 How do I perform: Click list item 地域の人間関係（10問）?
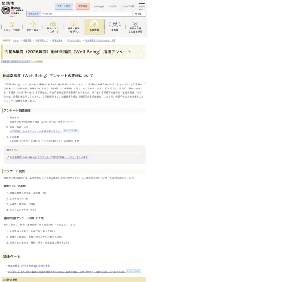click(22, 204)
